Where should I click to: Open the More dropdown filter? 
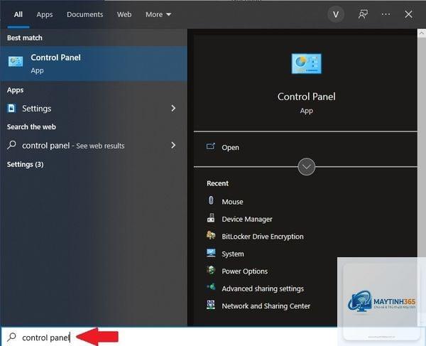point(158,14)
